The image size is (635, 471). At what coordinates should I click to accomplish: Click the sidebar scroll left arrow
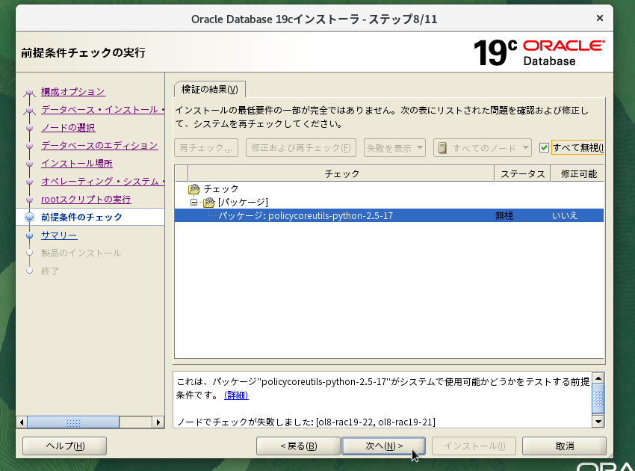[22, 422]
